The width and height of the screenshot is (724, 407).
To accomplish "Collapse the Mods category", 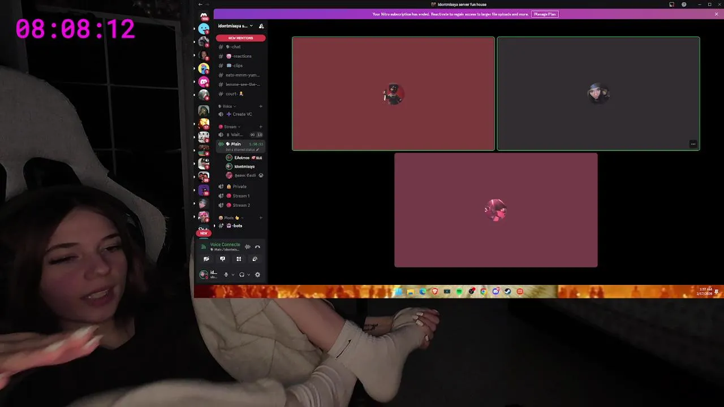I will click(231, 218).
